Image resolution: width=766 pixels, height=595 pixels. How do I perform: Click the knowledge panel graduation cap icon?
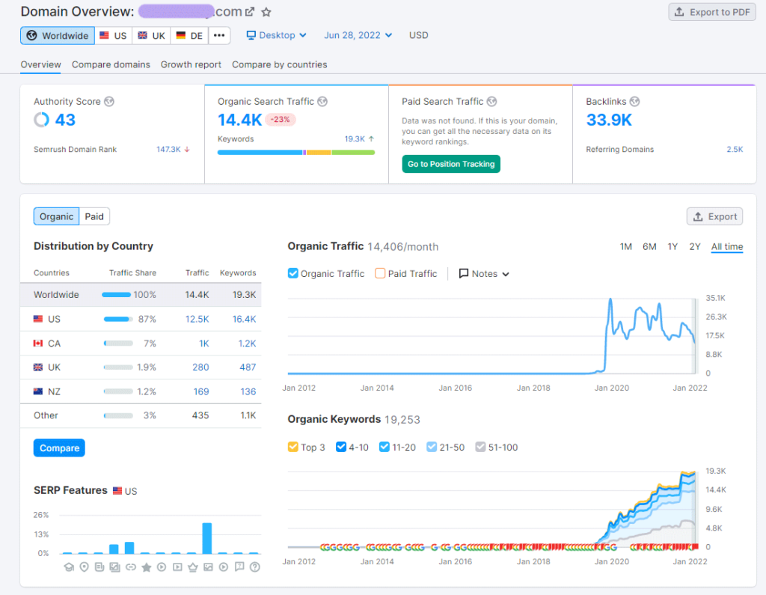(x=69, y=567)
